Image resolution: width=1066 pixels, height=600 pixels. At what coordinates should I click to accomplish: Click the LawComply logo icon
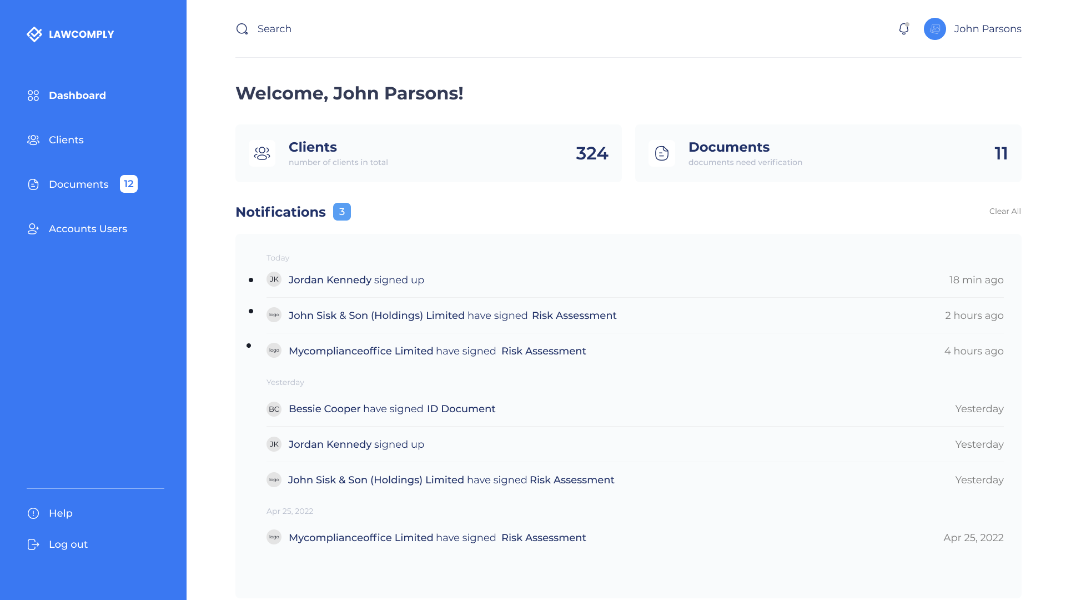tap(34, 34)
